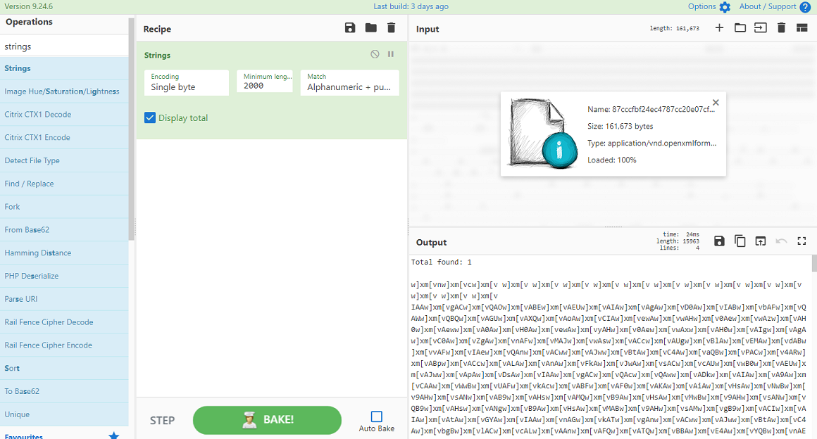Select the Citrix CTX1 Encode operation

click(64, 137)
